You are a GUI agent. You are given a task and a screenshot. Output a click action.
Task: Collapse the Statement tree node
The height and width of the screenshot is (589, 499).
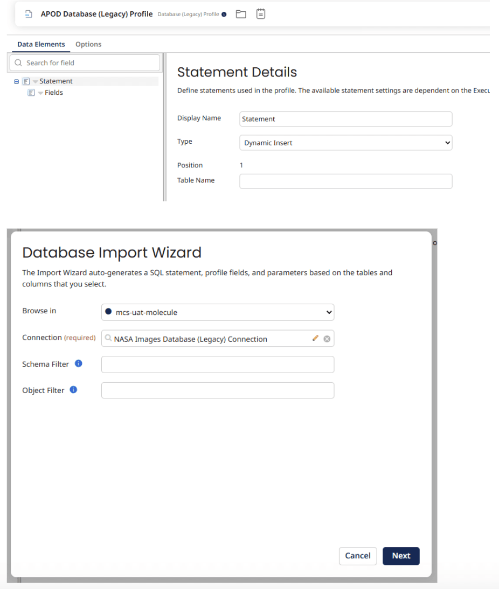click(17, 81)
